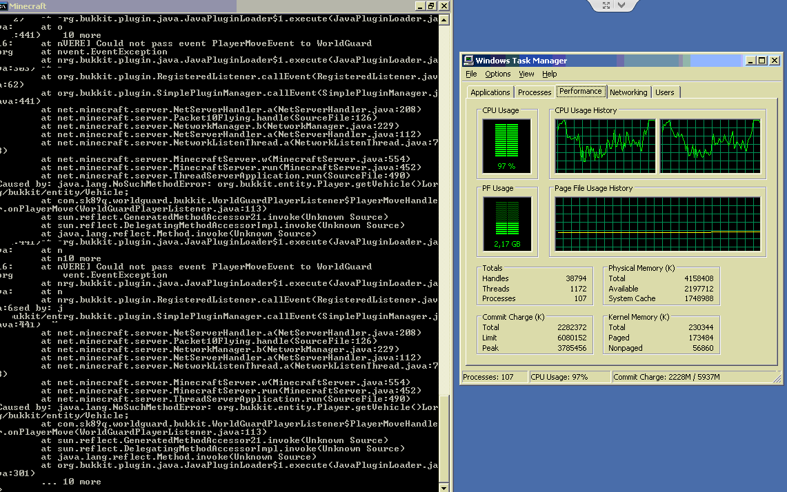
Task: Open the View menu in Task Manager
Action: (x=526, y=74)
